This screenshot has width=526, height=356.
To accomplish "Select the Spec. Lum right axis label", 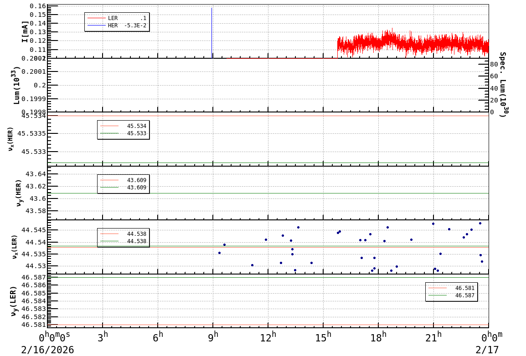I will 503,84.
